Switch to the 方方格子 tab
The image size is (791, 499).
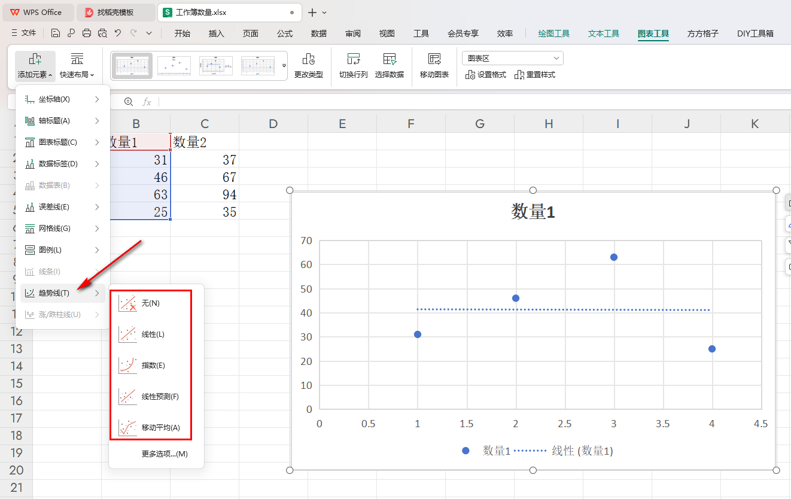(x=703, y=34)
